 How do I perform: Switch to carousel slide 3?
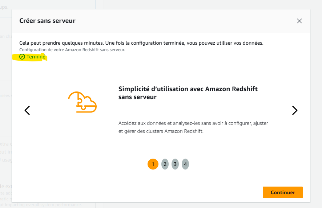(175, 164)
